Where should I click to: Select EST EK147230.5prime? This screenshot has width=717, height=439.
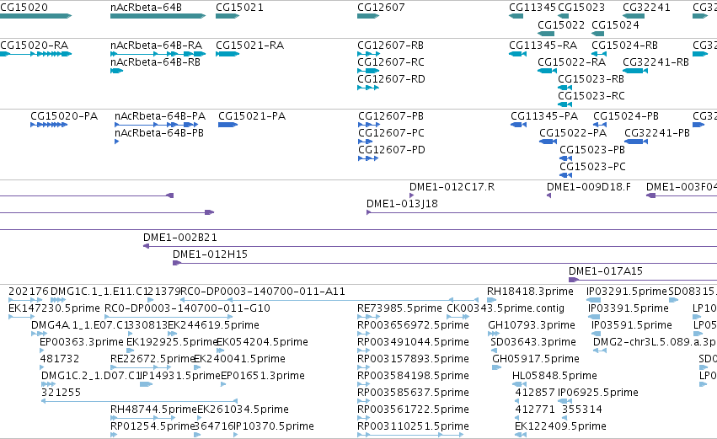click(x=54, y=308)
